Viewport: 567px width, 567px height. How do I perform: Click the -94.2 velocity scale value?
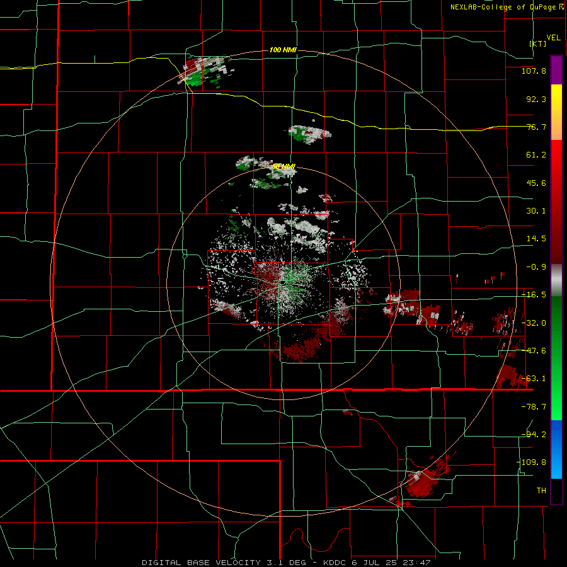534,434
